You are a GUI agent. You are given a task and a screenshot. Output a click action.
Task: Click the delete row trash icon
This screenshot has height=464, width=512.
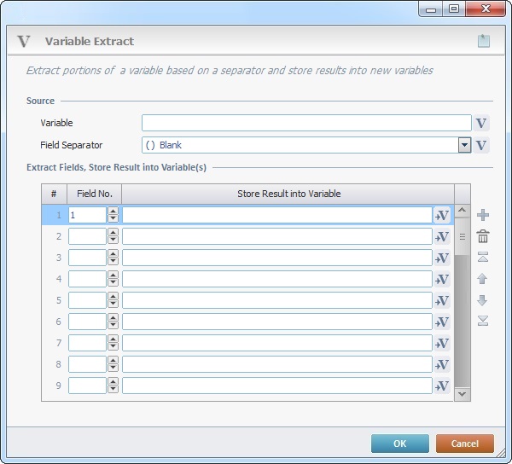coord(483,236)
